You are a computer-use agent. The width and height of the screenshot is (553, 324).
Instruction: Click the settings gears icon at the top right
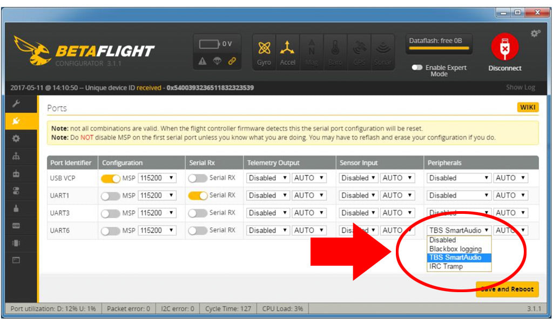[x=535, y=33]
